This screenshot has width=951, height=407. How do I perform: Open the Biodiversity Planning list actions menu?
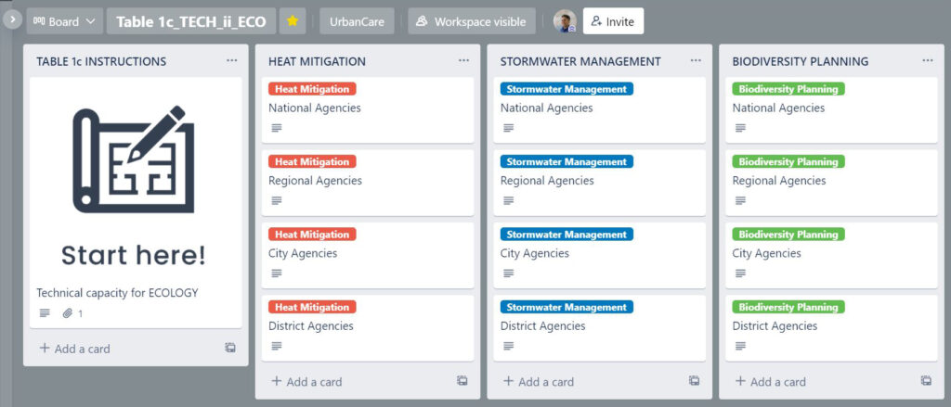coord(927,61)
